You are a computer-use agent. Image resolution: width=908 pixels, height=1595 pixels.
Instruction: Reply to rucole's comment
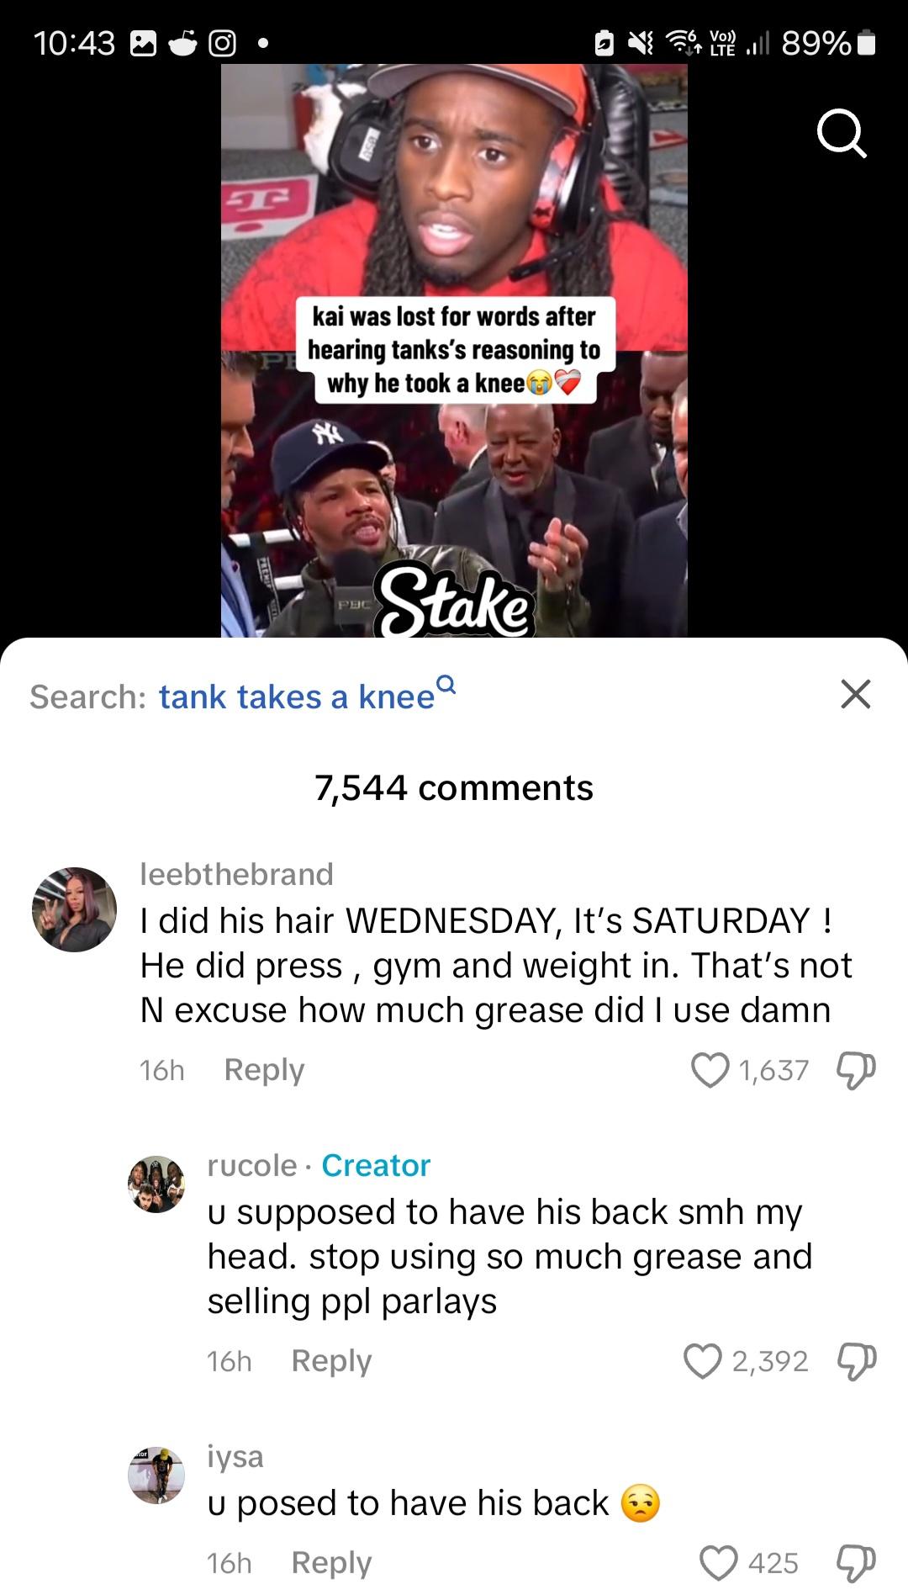pyautogui.click(x=331, y=1361)
